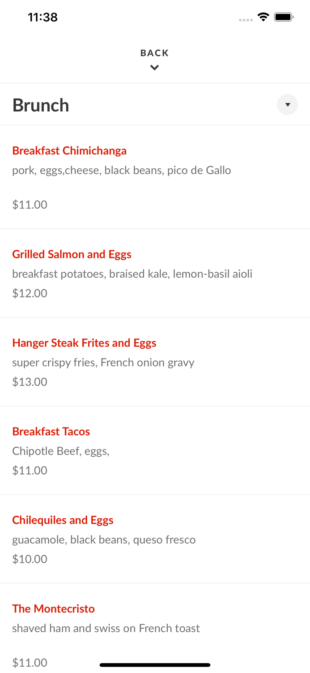The image size is (310, 673).
Task: Tap the Grilled Salmon description text
Action: 132,274
